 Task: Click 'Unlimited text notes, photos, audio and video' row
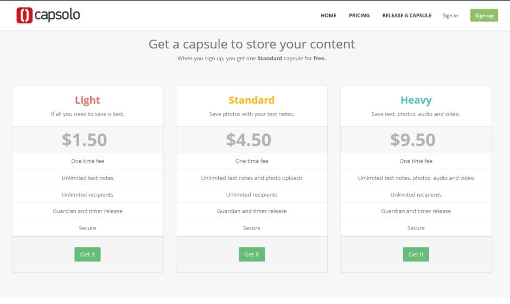(x=416, y=178)
